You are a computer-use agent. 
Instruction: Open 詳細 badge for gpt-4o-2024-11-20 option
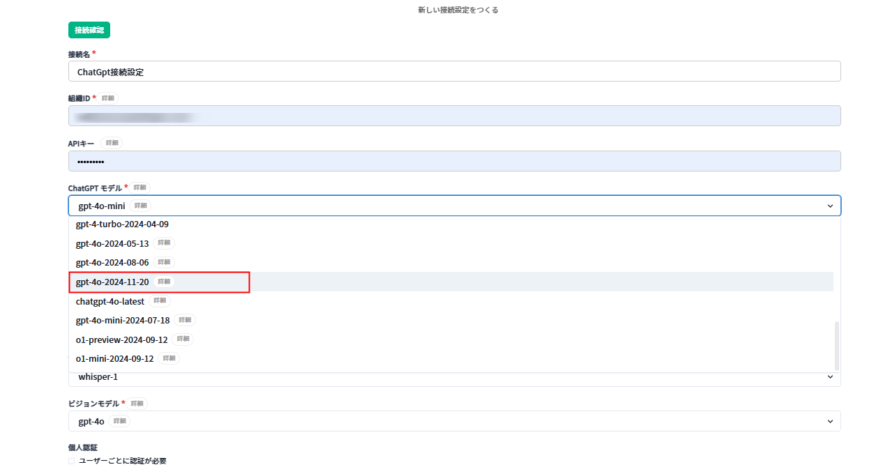164,282
